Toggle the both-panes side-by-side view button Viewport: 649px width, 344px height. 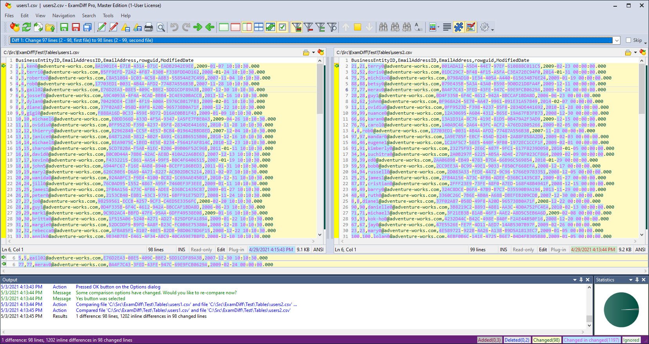point(247,27)
